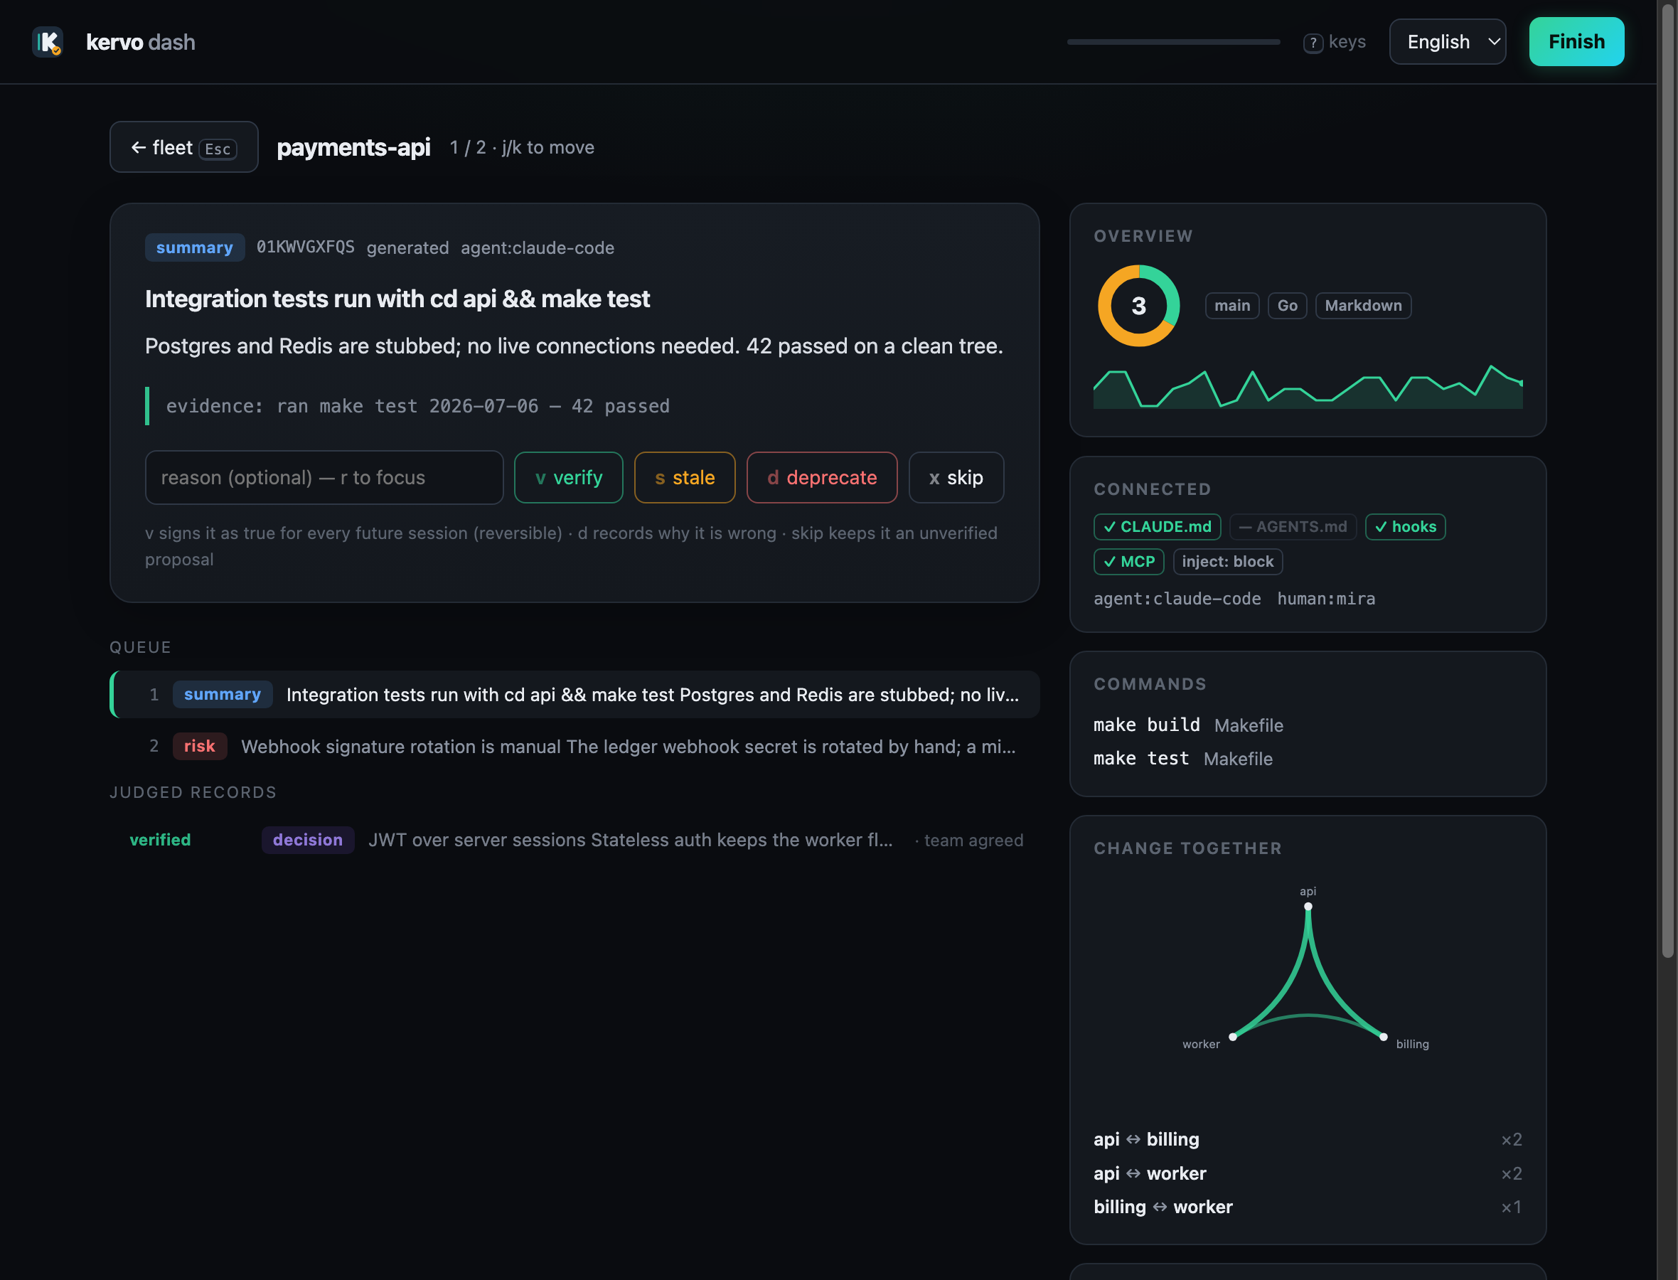Click the payments-api title
Screen dimensions: 1678x1280
(x=353, y=147)
